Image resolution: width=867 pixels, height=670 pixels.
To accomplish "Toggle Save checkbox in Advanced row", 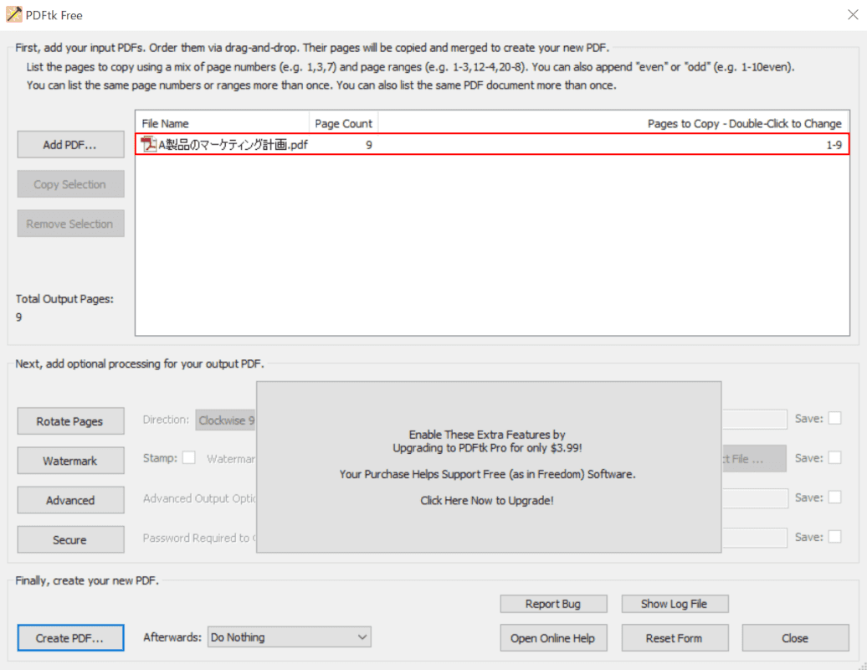I will pos(835,497).
